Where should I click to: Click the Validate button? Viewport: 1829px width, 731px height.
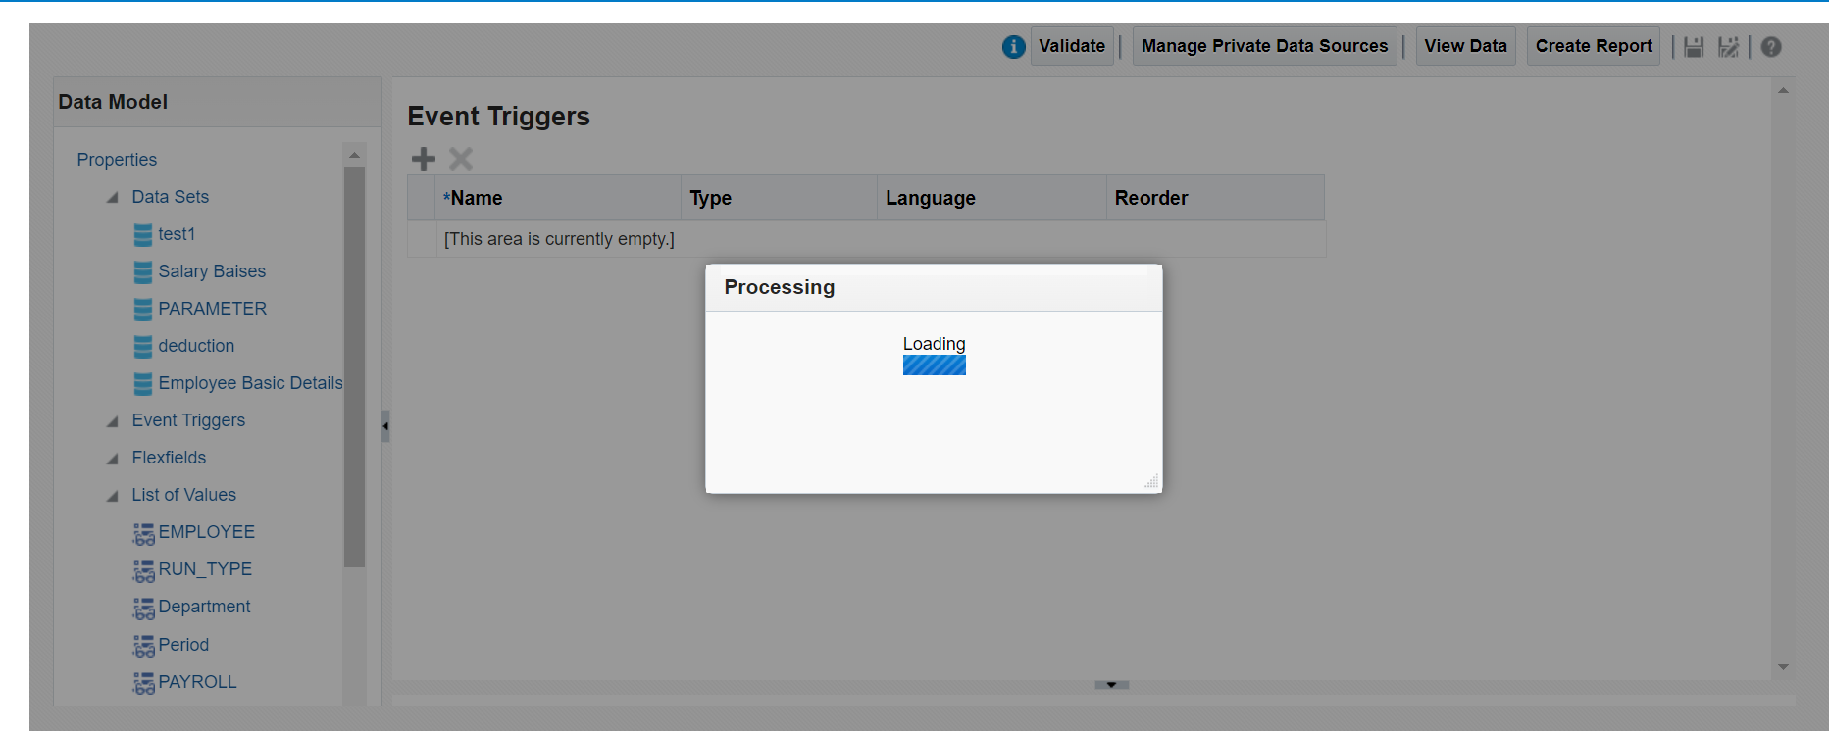coord(1072,46)
